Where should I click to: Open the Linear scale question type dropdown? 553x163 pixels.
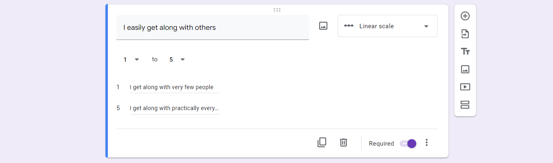(388, 26)
